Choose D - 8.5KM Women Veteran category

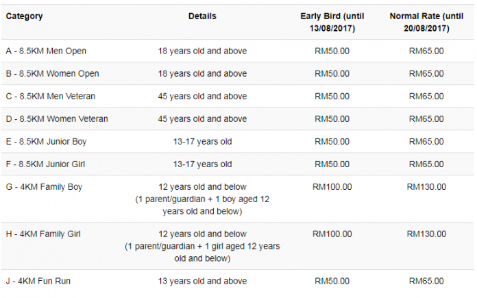(x=57, y=119)
